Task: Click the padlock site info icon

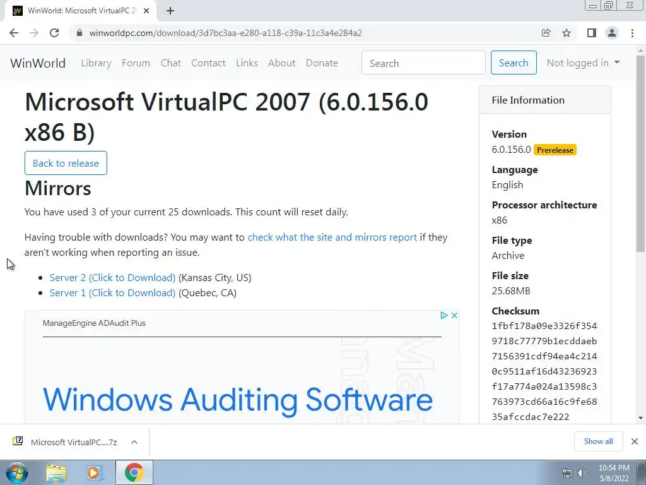Action: (x=79, y=33)
